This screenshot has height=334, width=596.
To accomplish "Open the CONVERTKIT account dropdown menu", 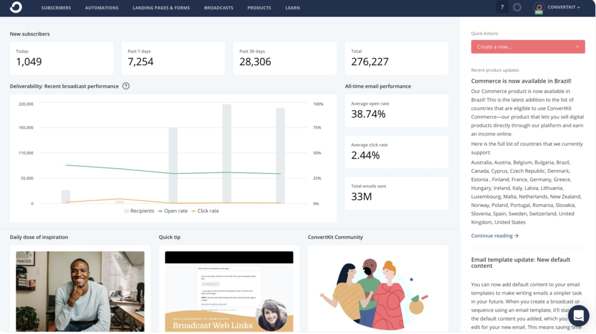I will coord(563,7).
